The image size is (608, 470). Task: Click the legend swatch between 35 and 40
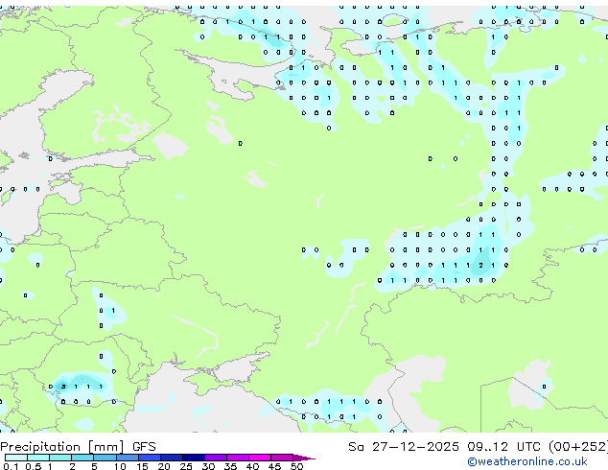pos(238,458)
